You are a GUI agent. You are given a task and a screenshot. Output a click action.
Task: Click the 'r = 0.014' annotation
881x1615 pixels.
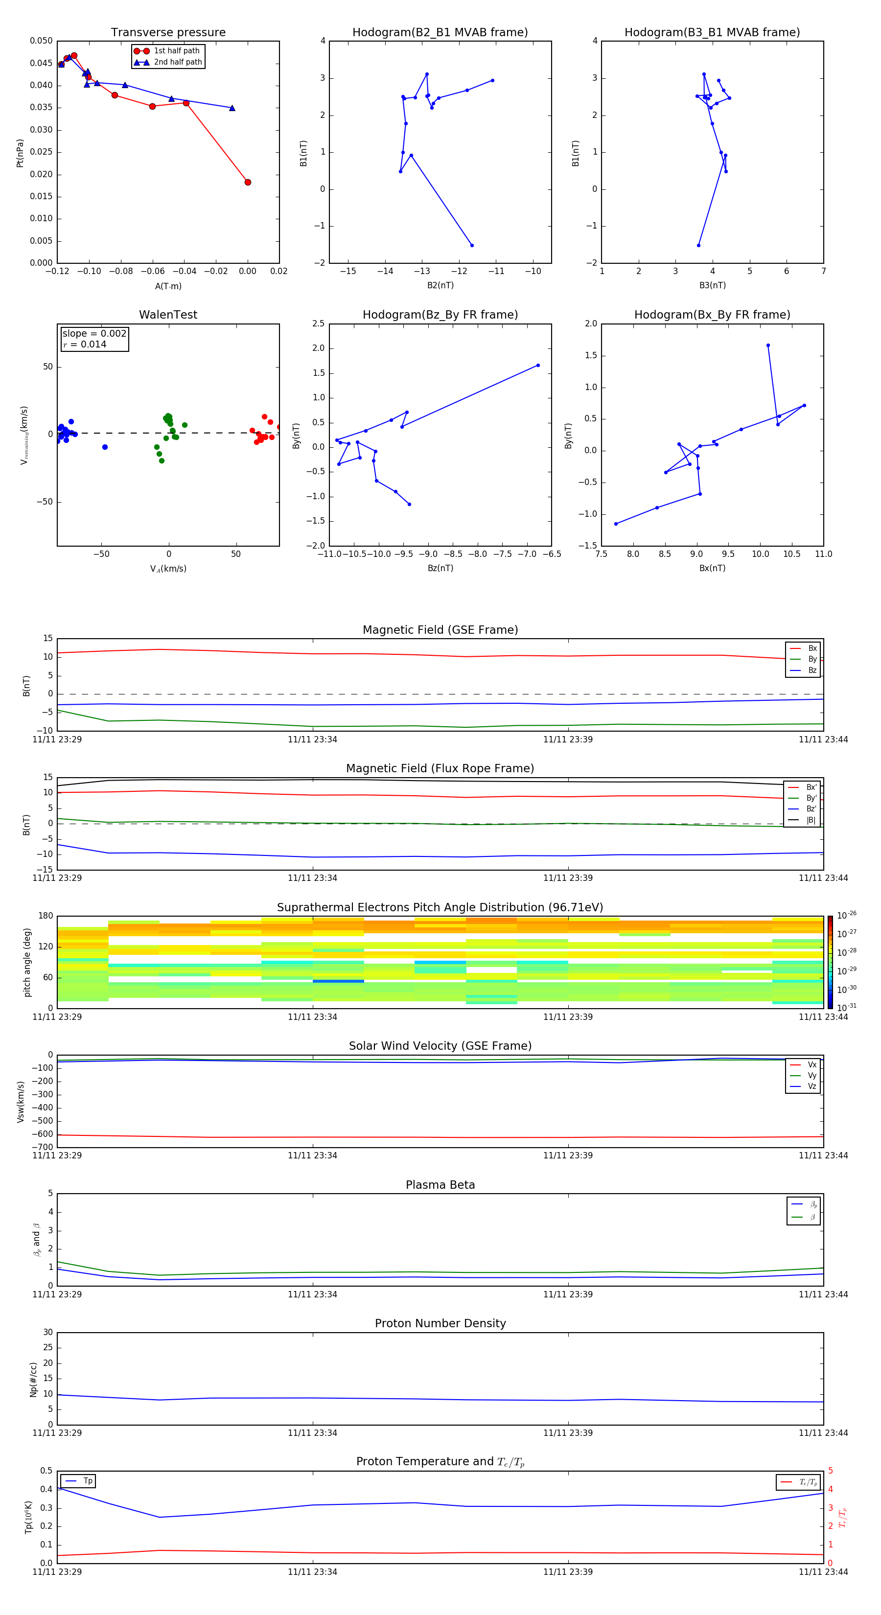pyautogui.click(x=85, y=344)
